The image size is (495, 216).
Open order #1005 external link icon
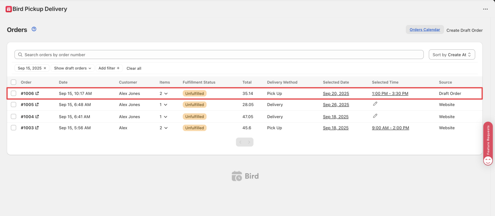37,104
